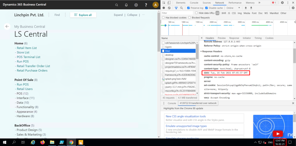The image size is (296, 146).
Task: Expand POS (12) group
Action: coord(23,94)
